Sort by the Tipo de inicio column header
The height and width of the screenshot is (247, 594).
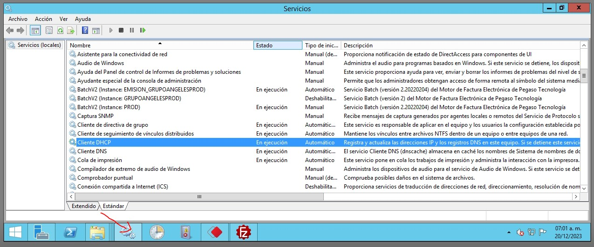321,45
